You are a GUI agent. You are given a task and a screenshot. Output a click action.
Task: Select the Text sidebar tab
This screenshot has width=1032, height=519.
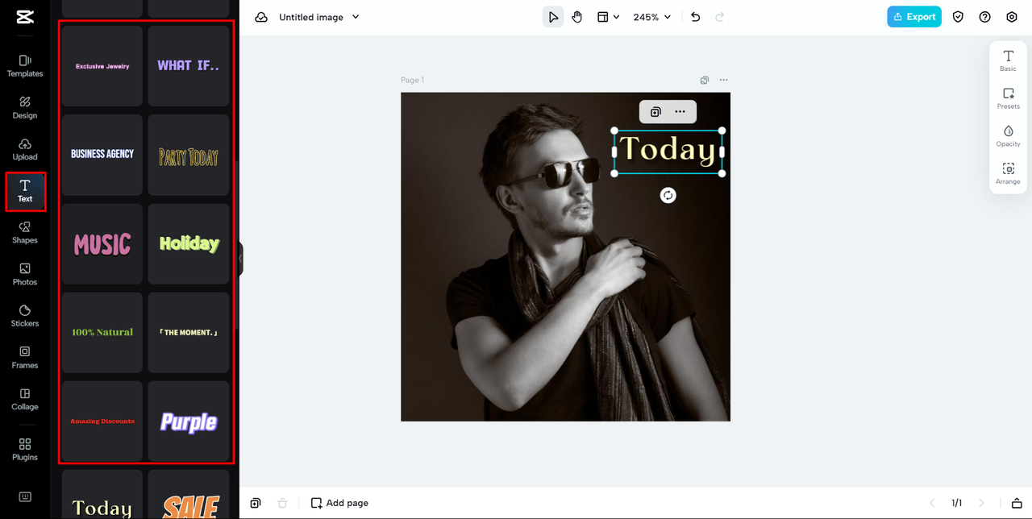pyautogui.click(x=25, y=192)
